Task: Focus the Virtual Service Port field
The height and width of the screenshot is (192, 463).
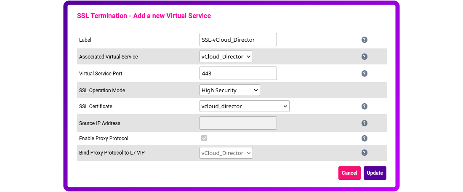Action: click(238, 73)
